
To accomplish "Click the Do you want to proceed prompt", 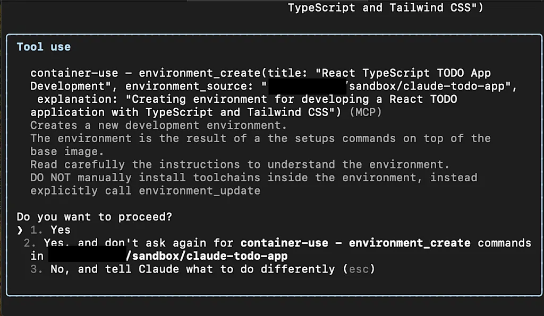I will click(95, 217).
